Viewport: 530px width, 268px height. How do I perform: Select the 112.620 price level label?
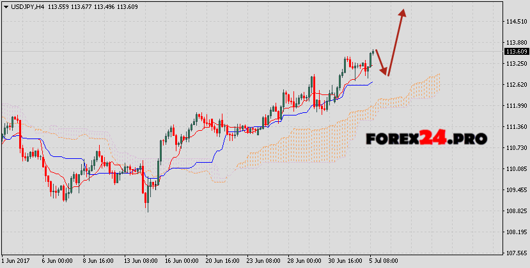pos(516,85)
